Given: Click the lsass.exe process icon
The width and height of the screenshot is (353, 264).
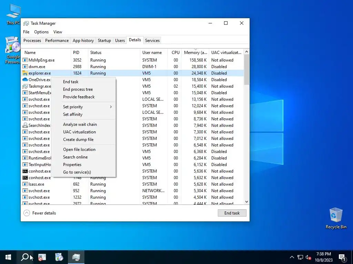Looking at the screenshot, I should click(25, 184).
